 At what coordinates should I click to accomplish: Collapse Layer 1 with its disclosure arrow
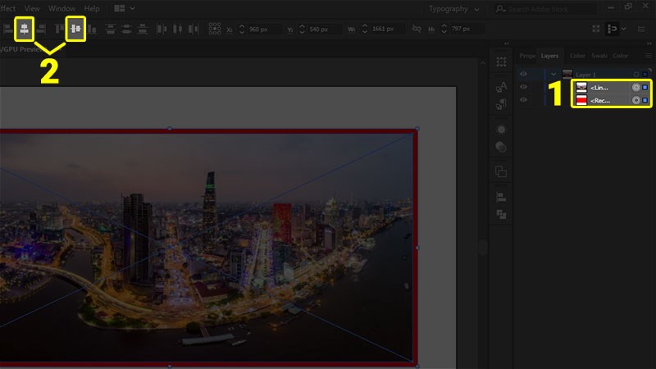(x=553, y=74)
